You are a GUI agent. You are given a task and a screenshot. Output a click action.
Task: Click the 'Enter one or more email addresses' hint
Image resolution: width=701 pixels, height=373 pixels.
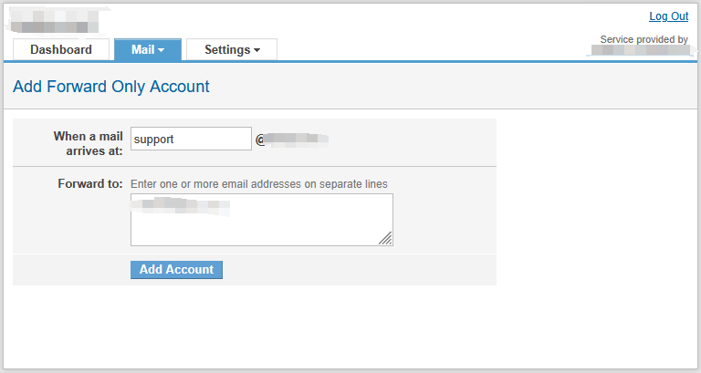coord(259,184)
